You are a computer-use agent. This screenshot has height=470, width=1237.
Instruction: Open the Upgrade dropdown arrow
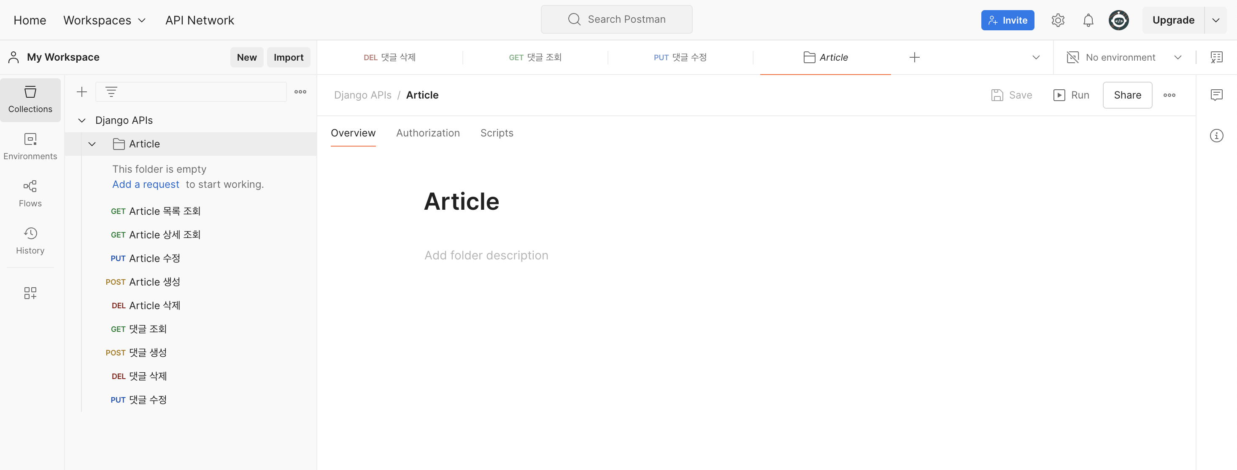point(1215,20)
